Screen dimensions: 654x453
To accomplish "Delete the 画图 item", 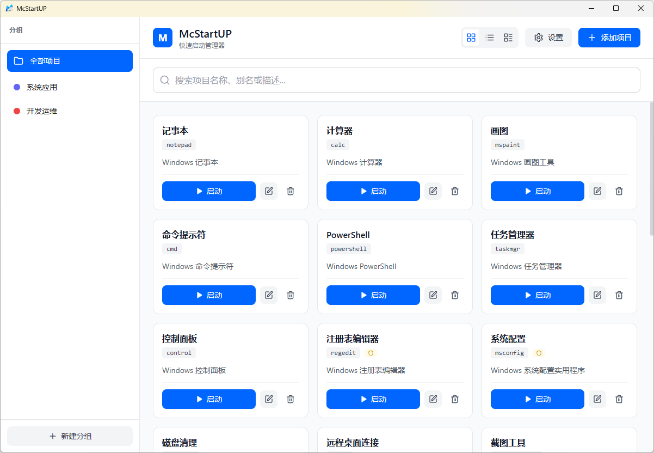I will [x=619, y=191].
